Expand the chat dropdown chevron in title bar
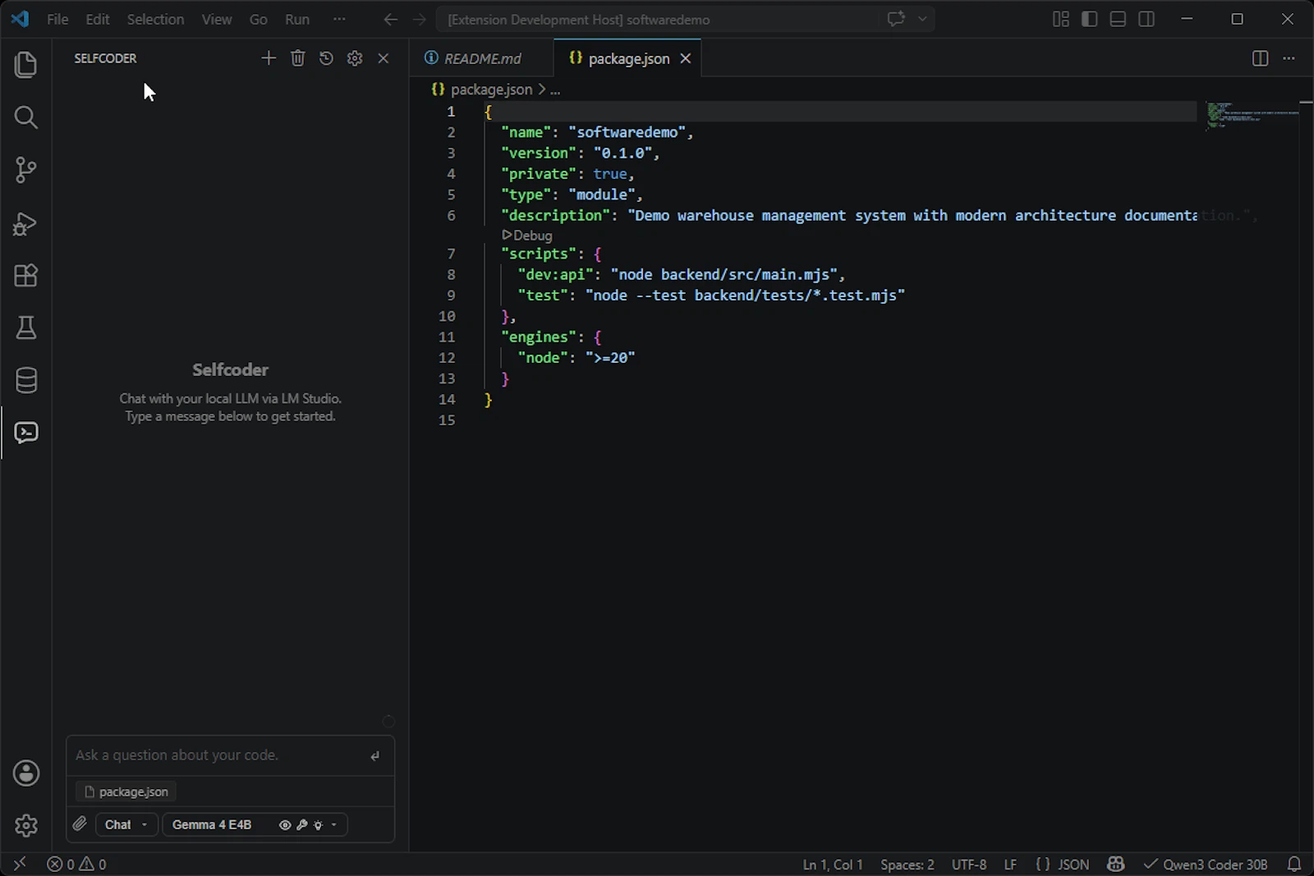This screenshot has height=876, width=1314. [x=922, y=19]
